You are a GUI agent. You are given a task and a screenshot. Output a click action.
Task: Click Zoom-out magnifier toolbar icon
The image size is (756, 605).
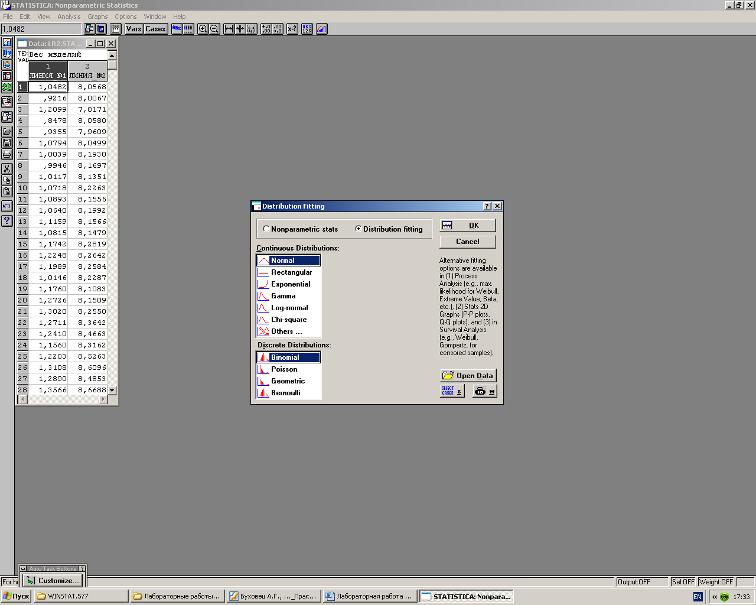point(214,29)
